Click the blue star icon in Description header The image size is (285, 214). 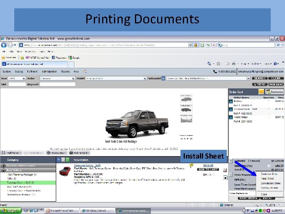click(59, 160)
